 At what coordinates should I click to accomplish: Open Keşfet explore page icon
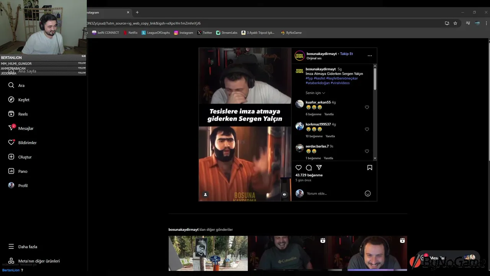click(x=11, y=100)
